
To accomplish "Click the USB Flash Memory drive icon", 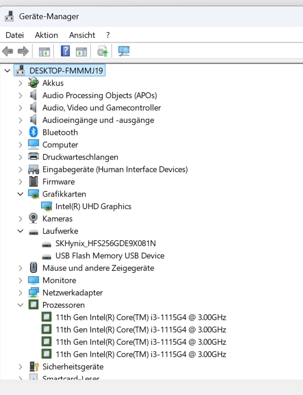I will coord(47,257).
